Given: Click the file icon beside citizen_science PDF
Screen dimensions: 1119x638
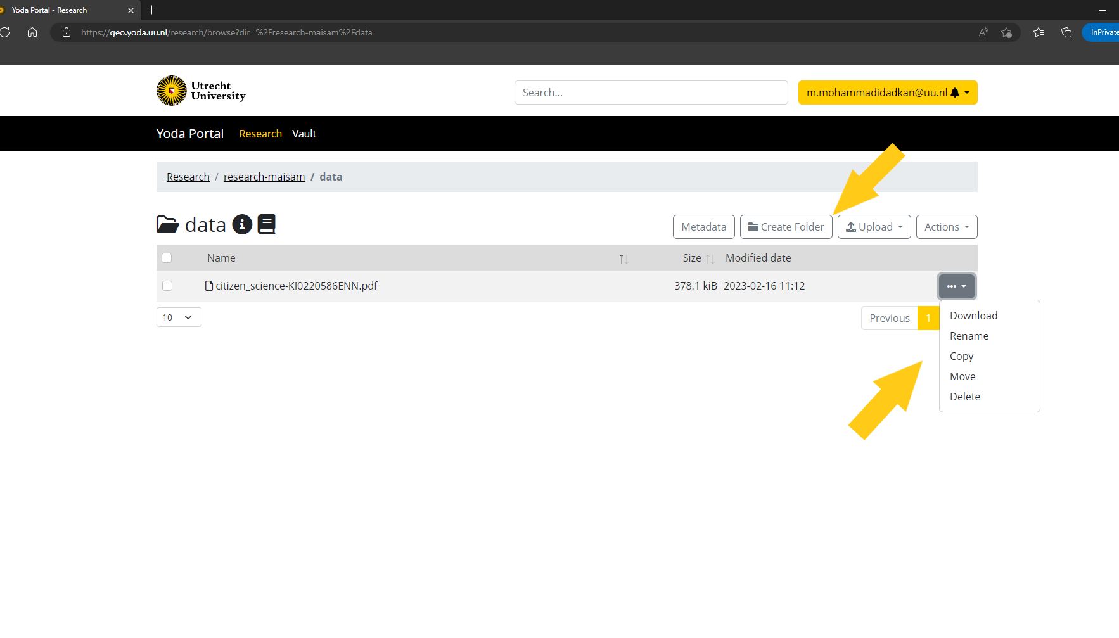Looking at the screenshot, I should [x=209, y=286].
